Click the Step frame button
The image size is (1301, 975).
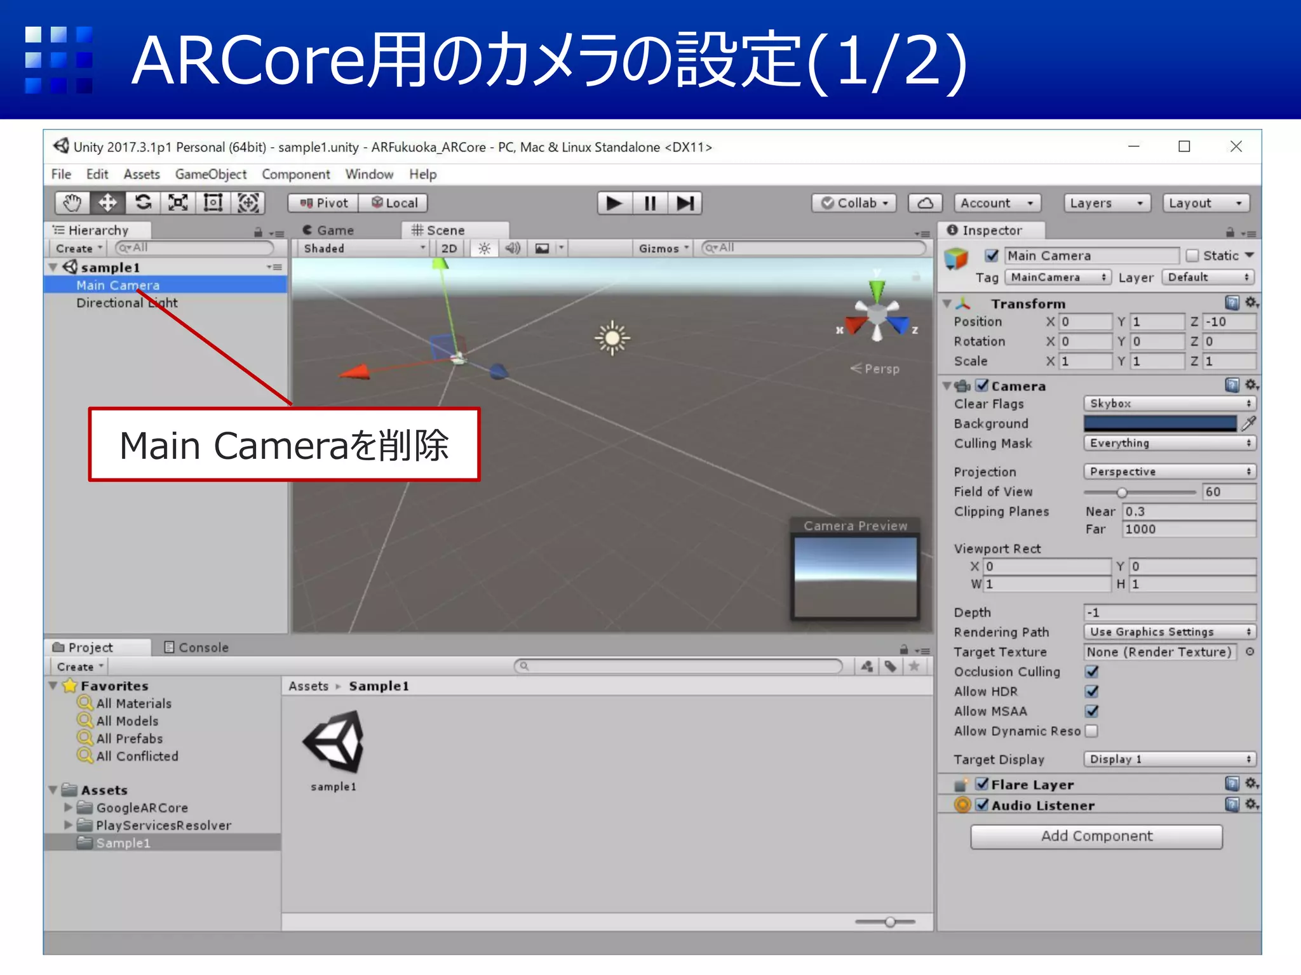point(685,203)
